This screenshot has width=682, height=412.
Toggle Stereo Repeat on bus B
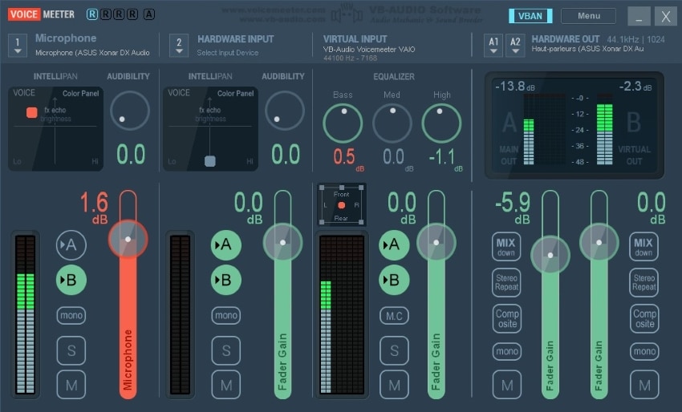[x=643, y=282]
